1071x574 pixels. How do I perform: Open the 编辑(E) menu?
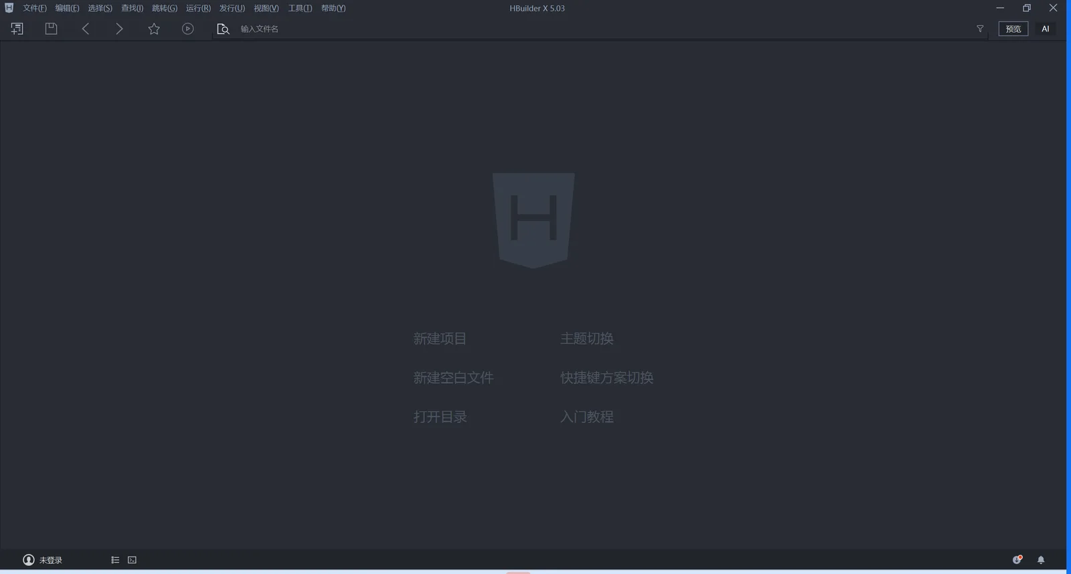click(67, 8)
